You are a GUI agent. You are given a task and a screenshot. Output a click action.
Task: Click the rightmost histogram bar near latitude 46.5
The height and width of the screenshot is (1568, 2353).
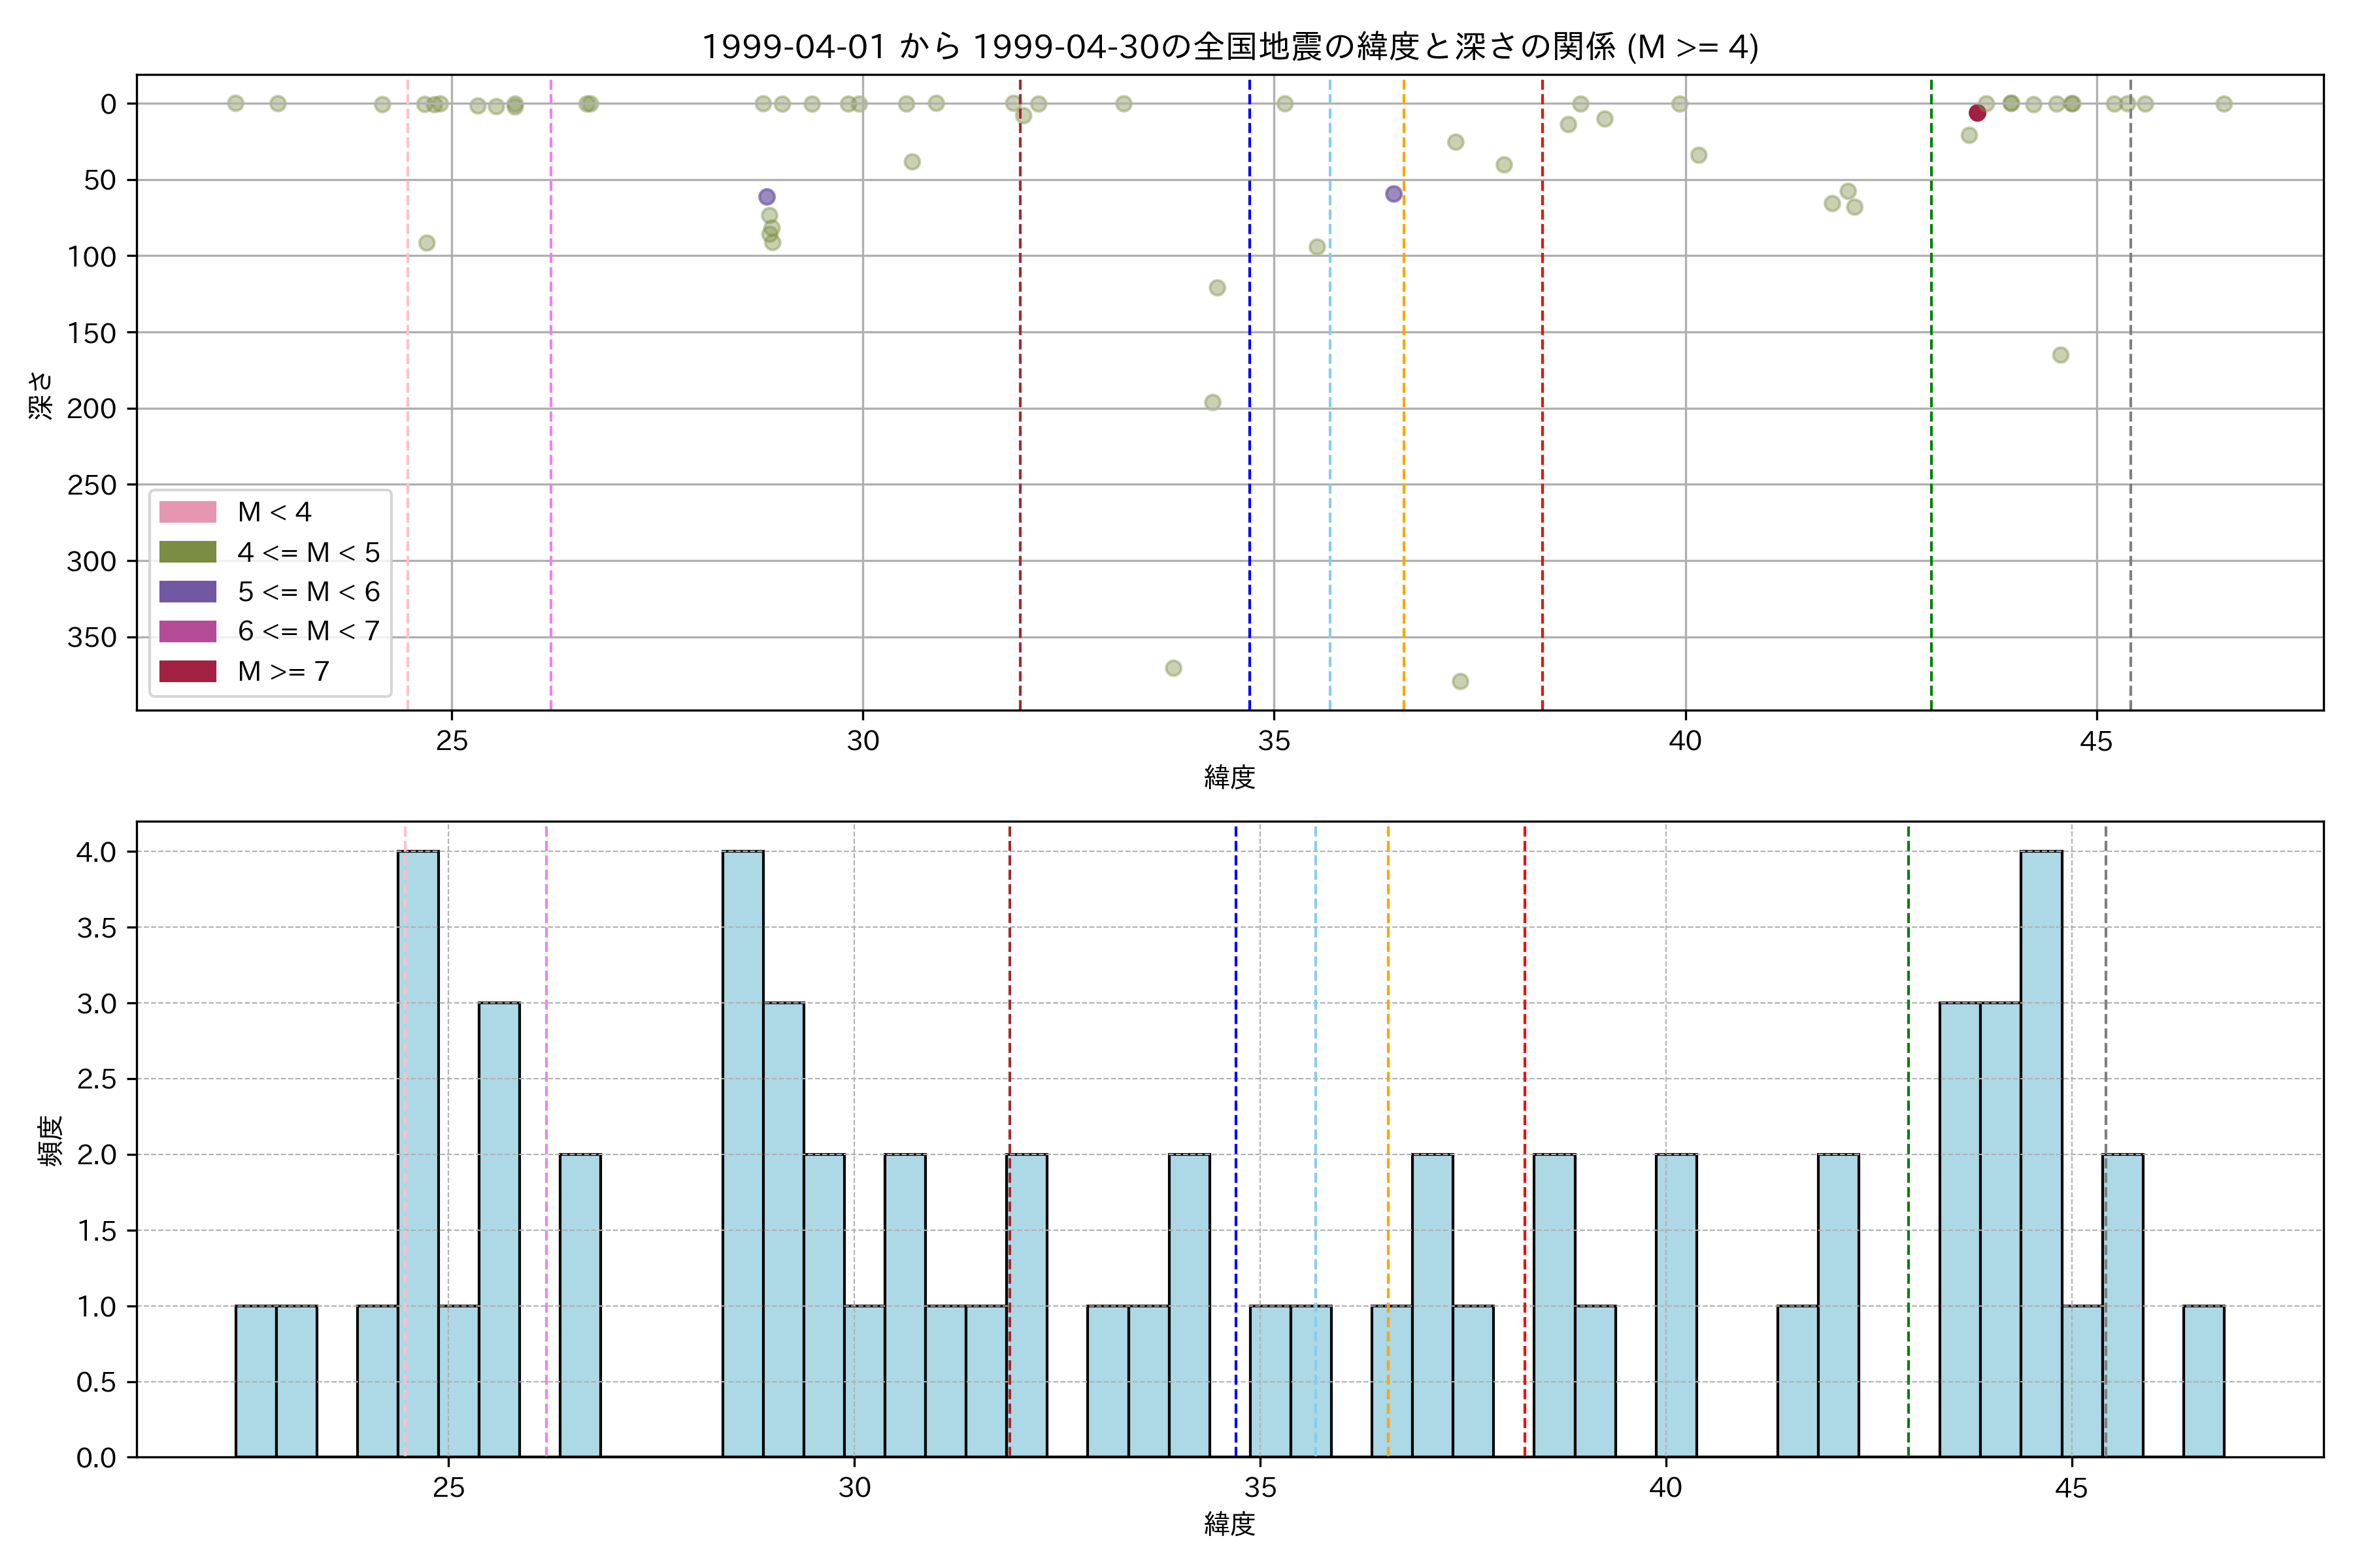pos(2204,1382)
